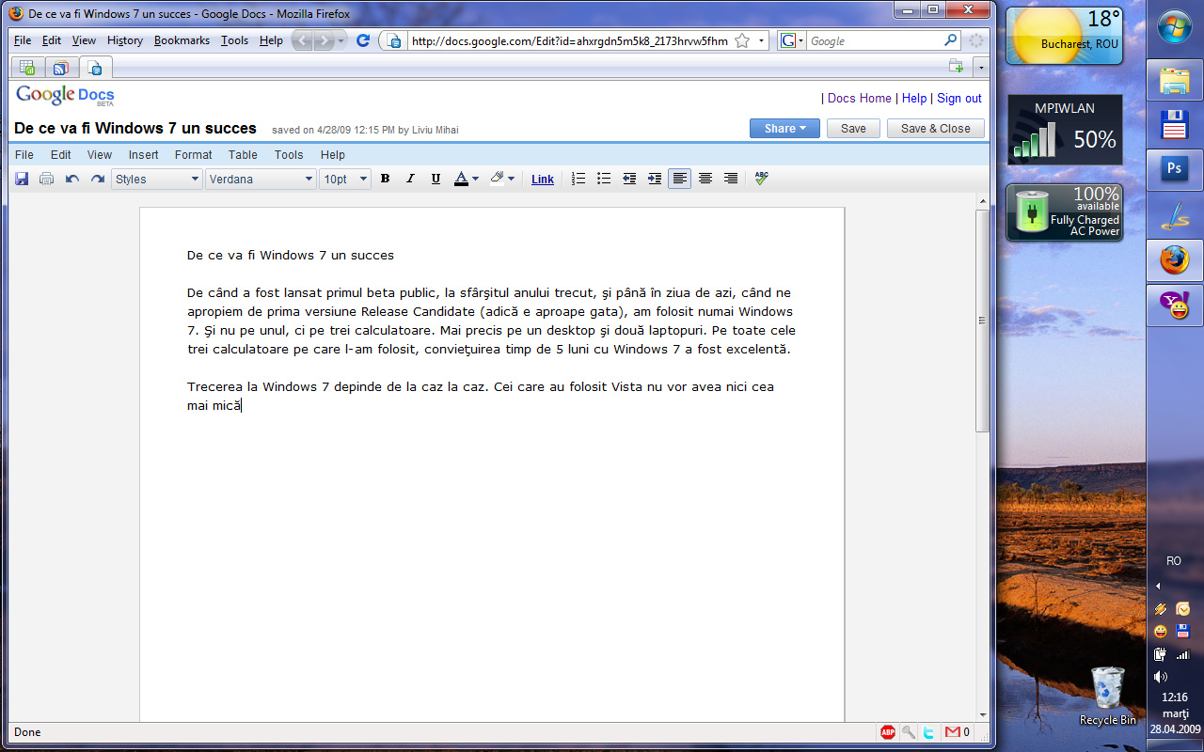Go back with Firefox back arrow
1204x752 pixels.
click(303, 40)
